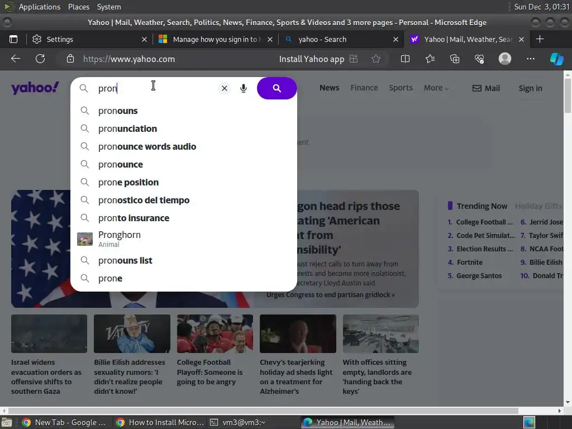572x429 pixels.
Task: Open Edge Settings and more menu
Action: pyautogui.click(x=531, y=59)
